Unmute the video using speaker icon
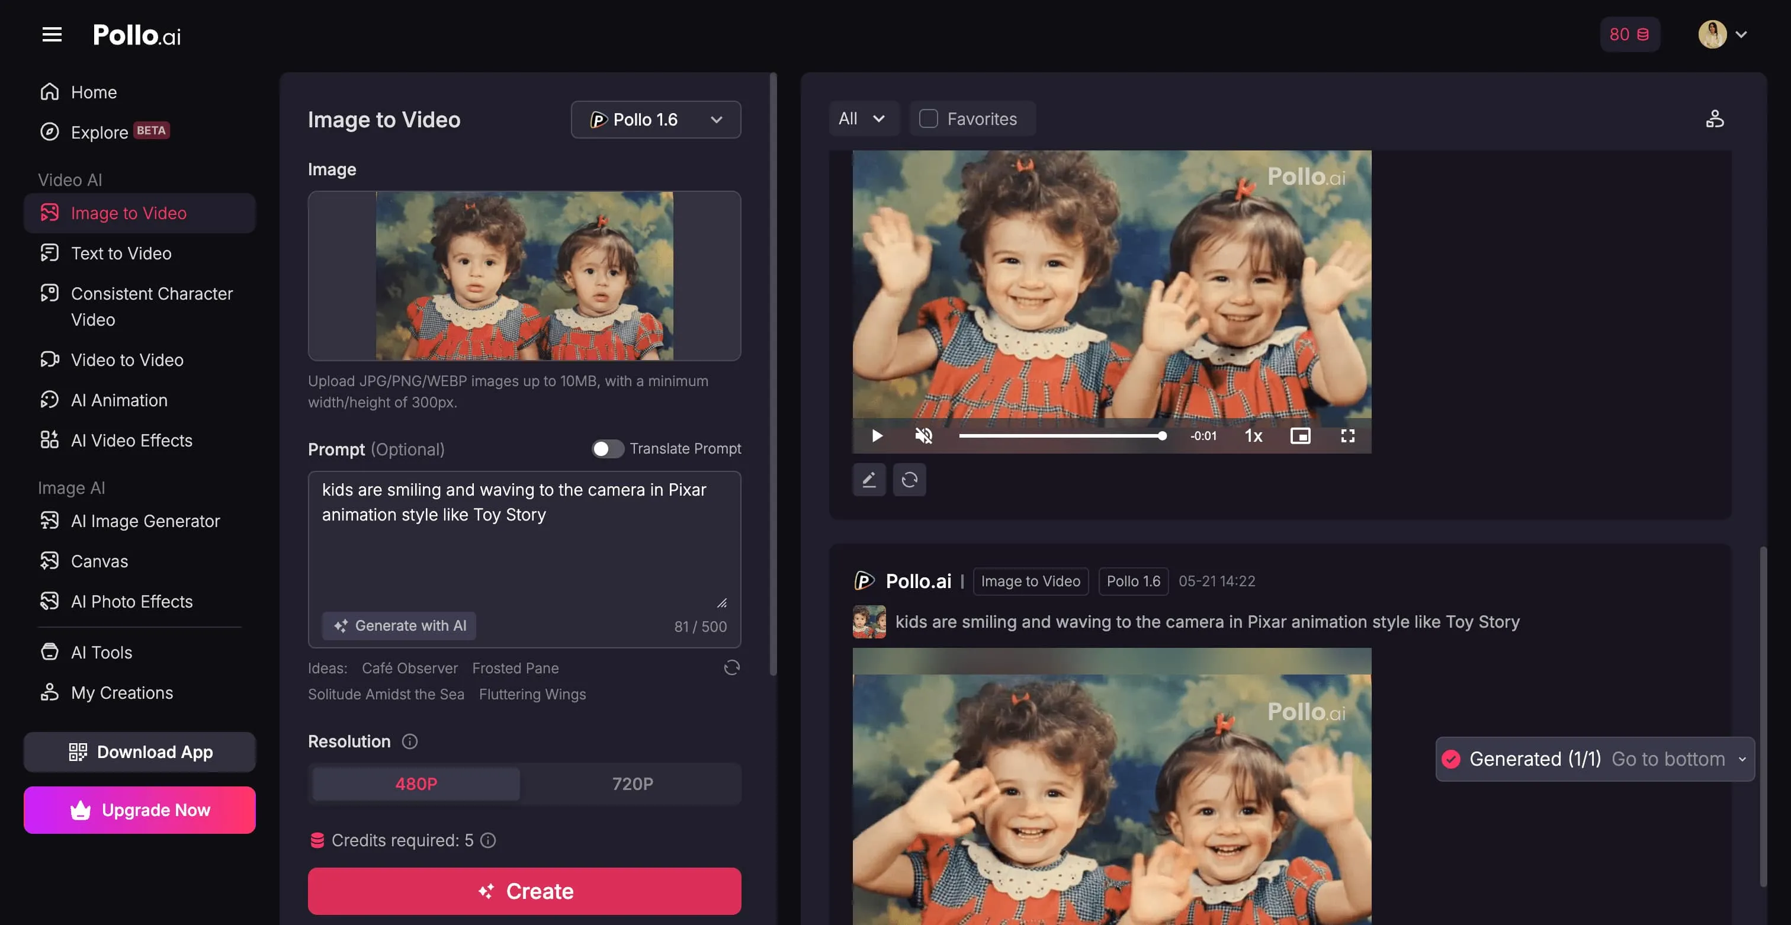Image resolution: width=1791 pixels, height=925 pixels. tap(923, 436)
